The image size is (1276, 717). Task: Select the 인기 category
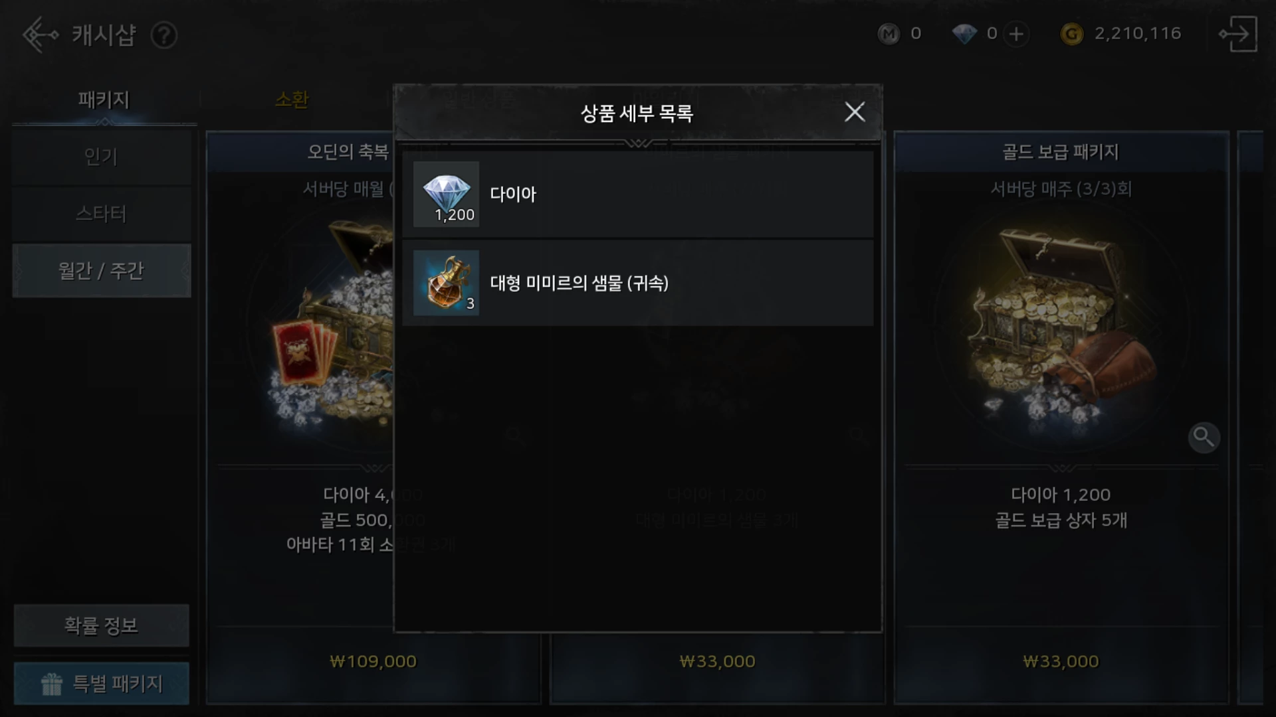[x=101, y=157]
